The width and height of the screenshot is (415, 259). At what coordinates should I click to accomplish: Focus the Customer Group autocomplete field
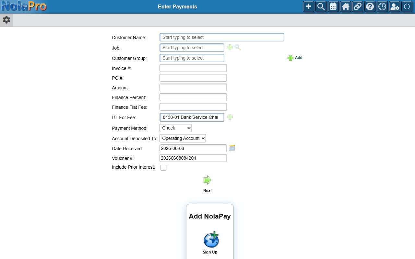[192, 58]
